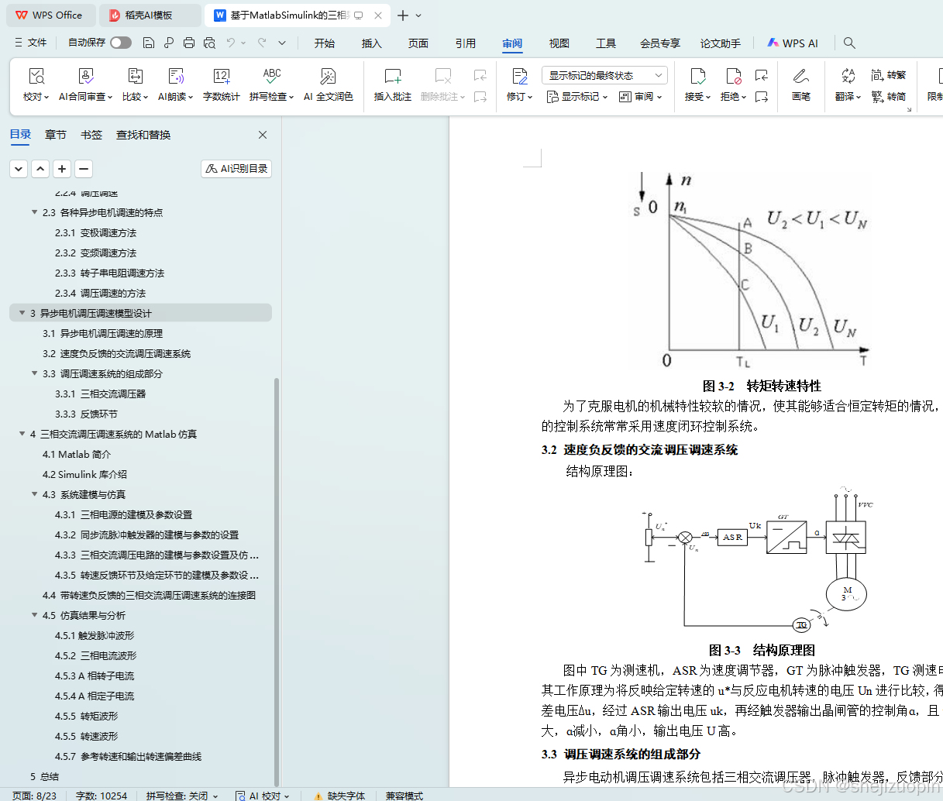Insert a comment with 插入批注
Image resolution: width=943 pixels, height=801 pixels.
[393, 84]
